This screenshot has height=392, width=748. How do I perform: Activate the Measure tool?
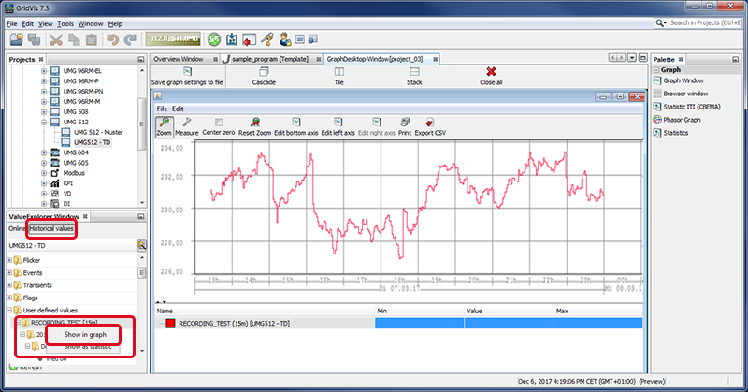187,126
